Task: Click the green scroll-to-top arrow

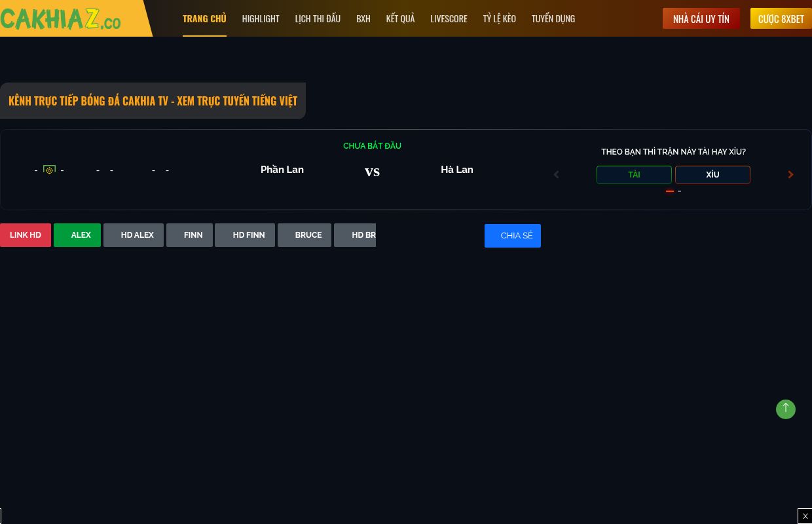Action: click(x=786, y=409)
